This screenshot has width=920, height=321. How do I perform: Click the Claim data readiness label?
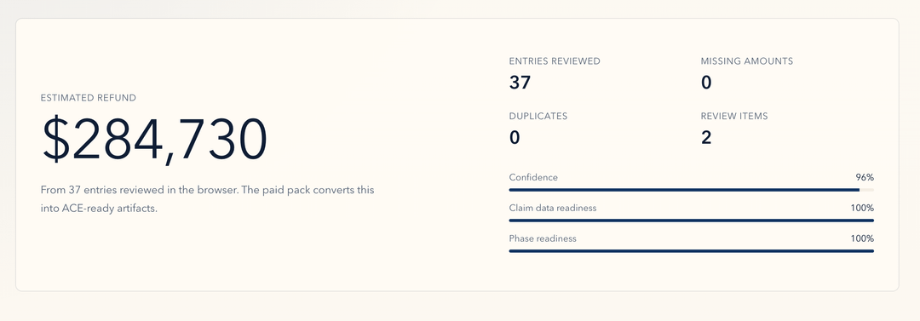[x=553, y=208]
